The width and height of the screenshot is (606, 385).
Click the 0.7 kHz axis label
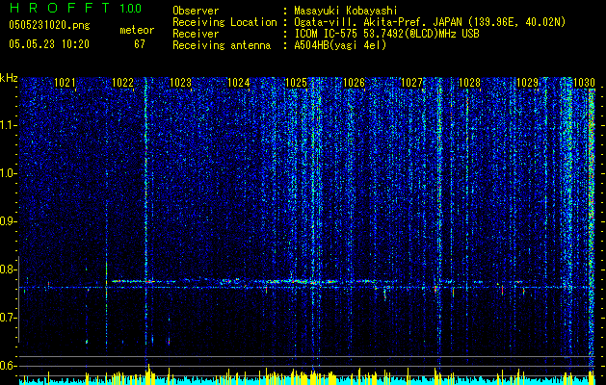pos(9,318)
